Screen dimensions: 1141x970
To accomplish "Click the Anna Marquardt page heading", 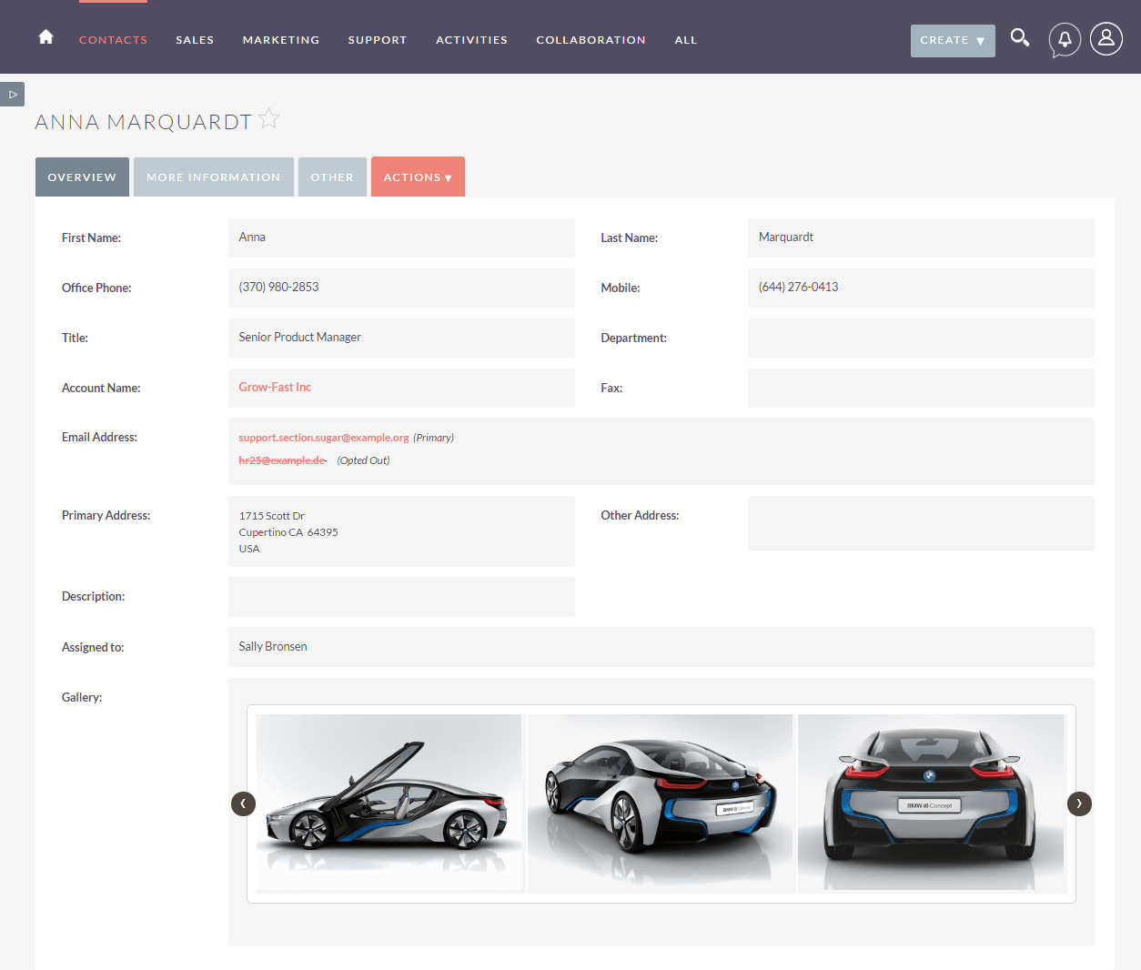I will tap(143, 122).
